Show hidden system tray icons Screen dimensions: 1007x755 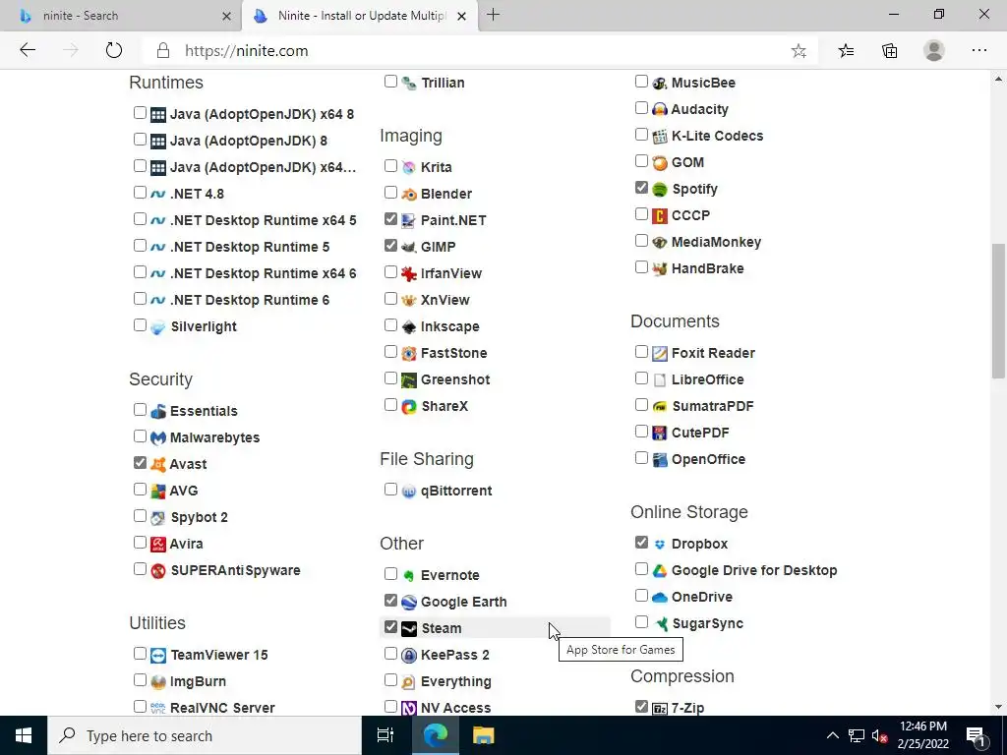tap(832, 735)
